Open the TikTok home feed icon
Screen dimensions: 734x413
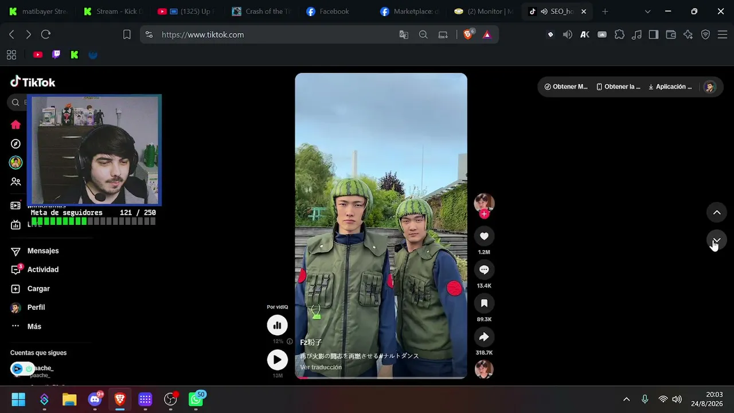(15, 124)
